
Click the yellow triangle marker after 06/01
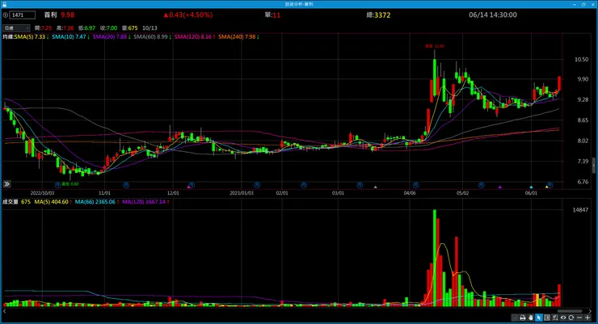[x=546, y=187]
